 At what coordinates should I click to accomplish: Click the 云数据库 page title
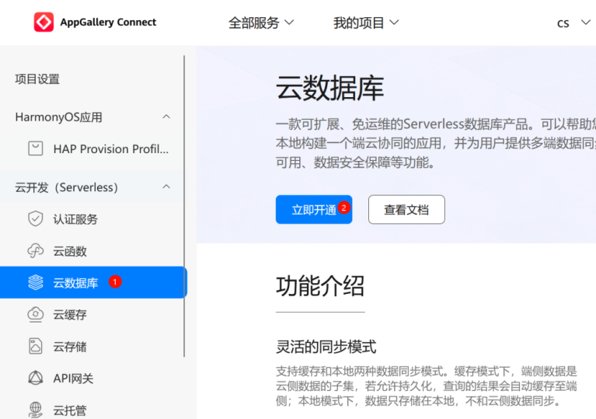(330, 88)
